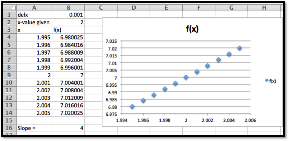Select the 7.025 vertical axis label

(111, 41)
